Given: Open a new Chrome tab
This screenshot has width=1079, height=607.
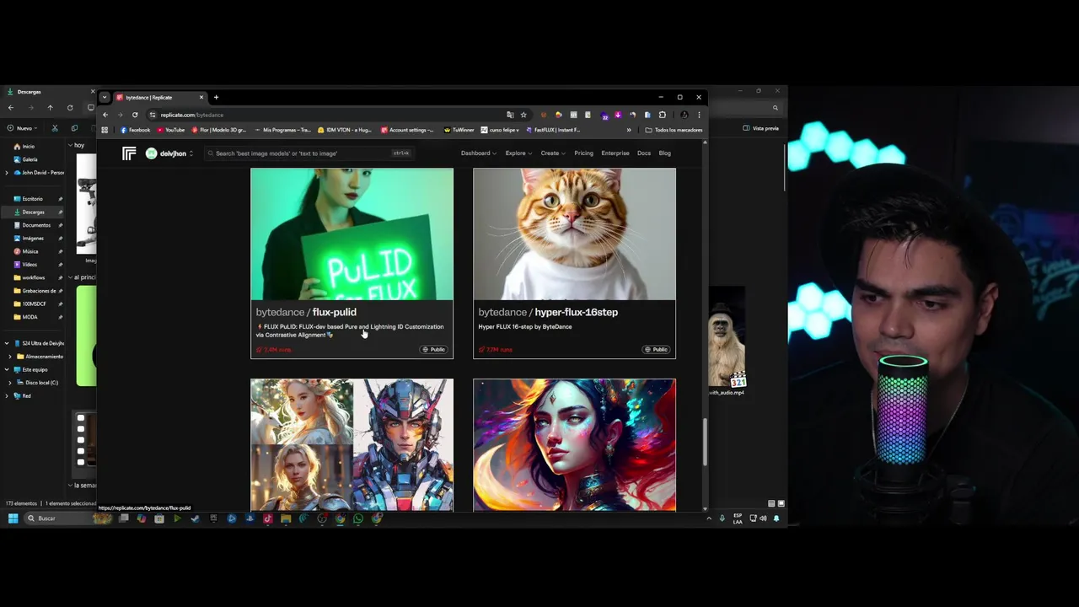Looking at the screenshot, I should click(216, 97).
